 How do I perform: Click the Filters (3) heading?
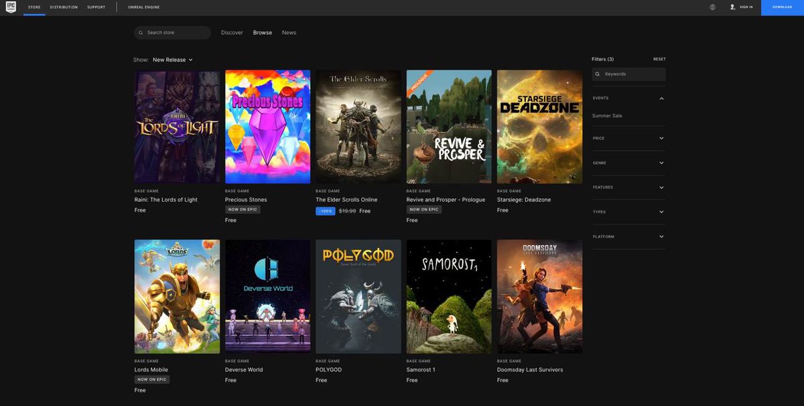click(603, 59)
